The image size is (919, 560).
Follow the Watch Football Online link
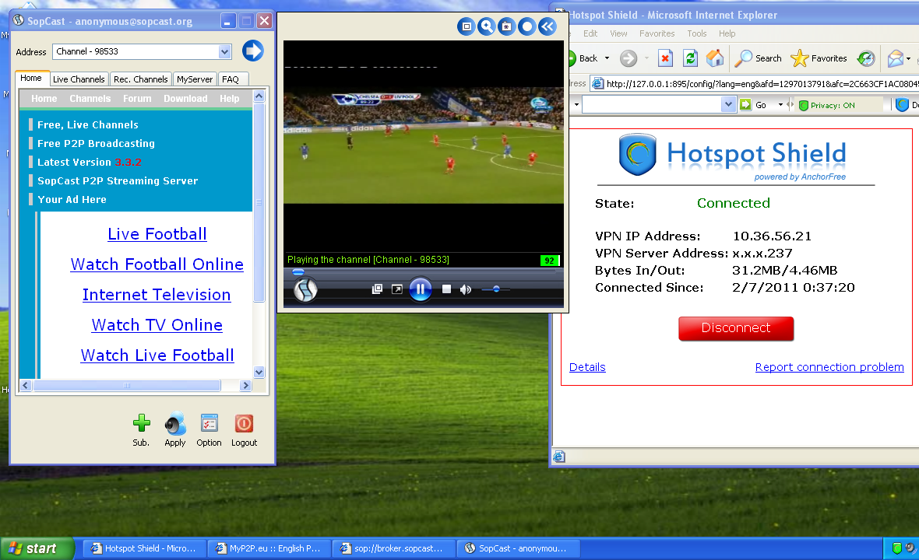(157, 264)
